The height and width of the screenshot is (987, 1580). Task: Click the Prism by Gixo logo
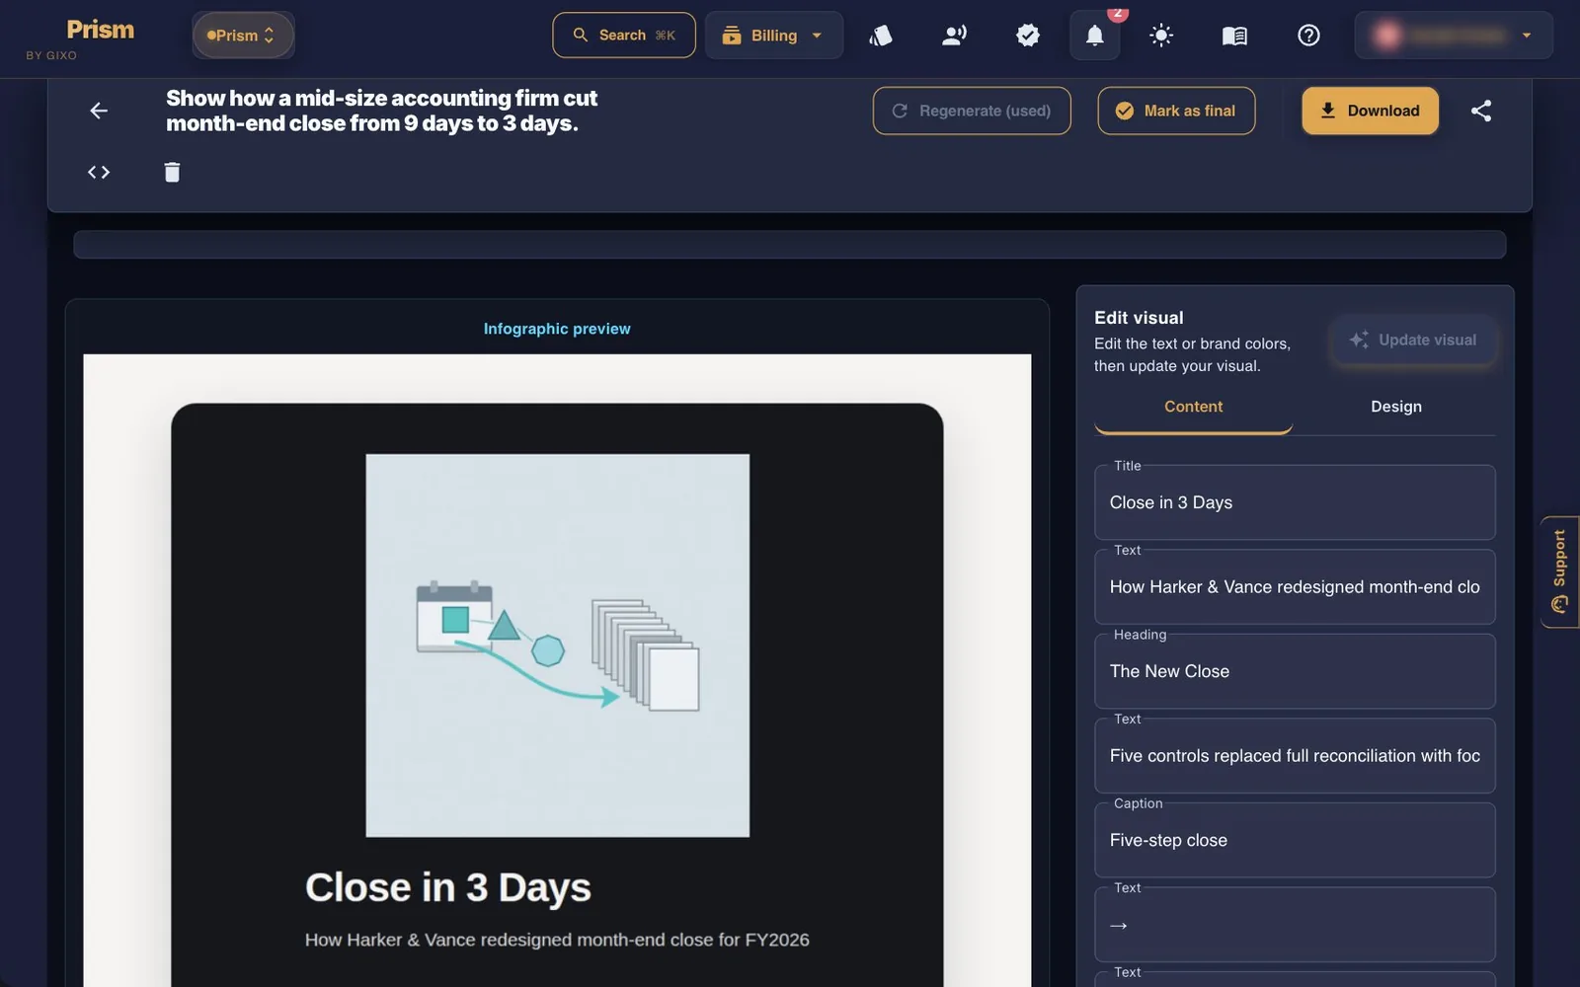[x=81, y=38]
